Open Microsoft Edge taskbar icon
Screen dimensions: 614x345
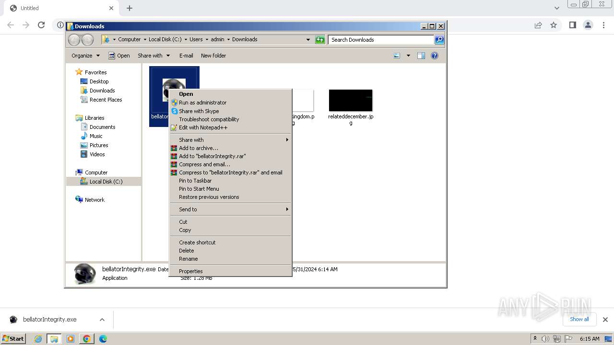point(103,339)
